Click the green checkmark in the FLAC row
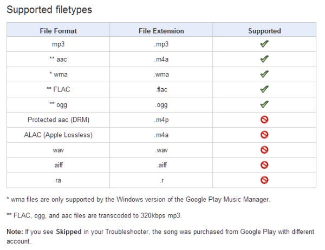The height and width of the screenshot is (250, 325). click(264, 89)
